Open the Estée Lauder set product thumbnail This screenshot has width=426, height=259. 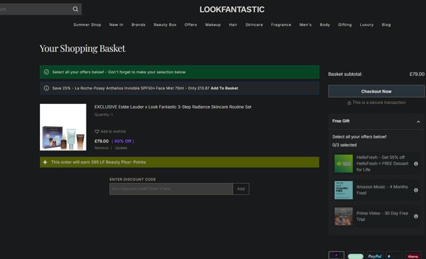pyautogui.click(x=63, y=127)
